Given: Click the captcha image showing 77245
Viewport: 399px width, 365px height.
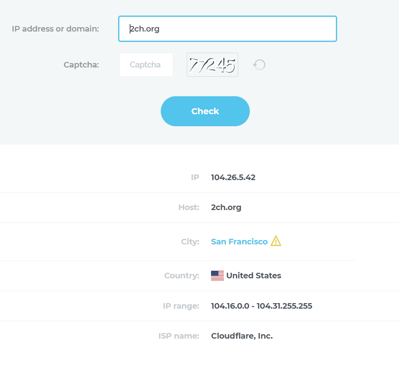Looking at the screenshot, I should click(x=212, y=65).
